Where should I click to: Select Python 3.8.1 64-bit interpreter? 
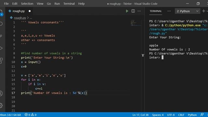pos(10,115)
